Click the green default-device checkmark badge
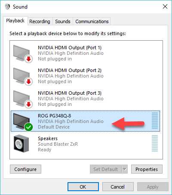Image resolution: width=172 pixels, height=195 pixels. click(x=28, y=127)
